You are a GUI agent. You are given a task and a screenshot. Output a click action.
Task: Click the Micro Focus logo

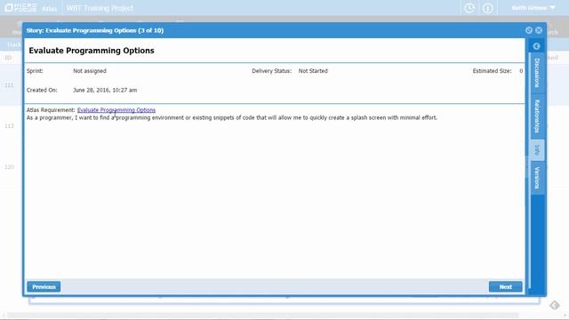pos(20,8)
